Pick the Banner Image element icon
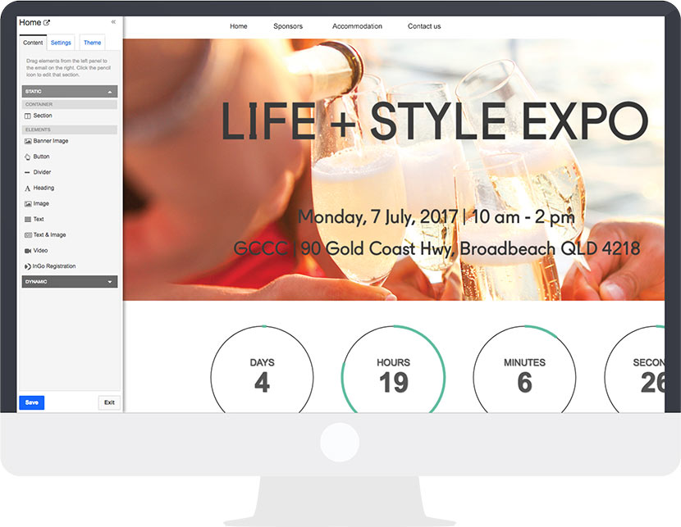 coord(27,141)
